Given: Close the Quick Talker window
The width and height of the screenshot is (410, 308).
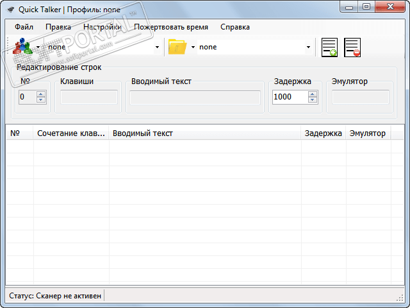Looking at the screenshot, I should (390, 7).
